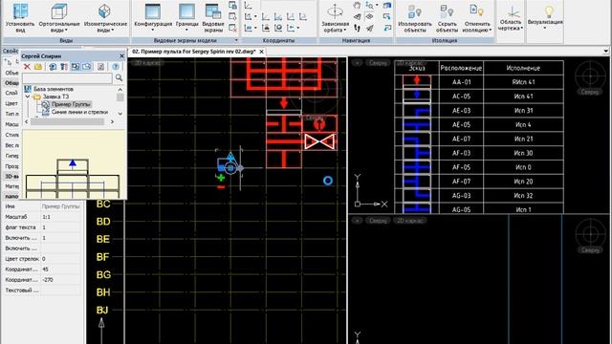Screen dimensions: 612x344
Task: Select the Pan hand tool in Навигация
Action: pyautogui.click(x=357, y=6)
